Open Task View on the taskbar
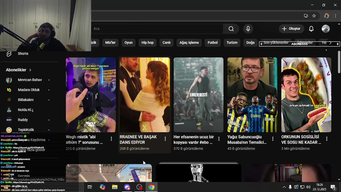 [x=90, y=187]
